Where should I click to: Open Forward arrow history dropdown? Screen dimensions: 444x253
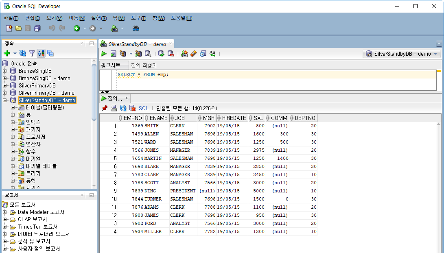point(101,28)
